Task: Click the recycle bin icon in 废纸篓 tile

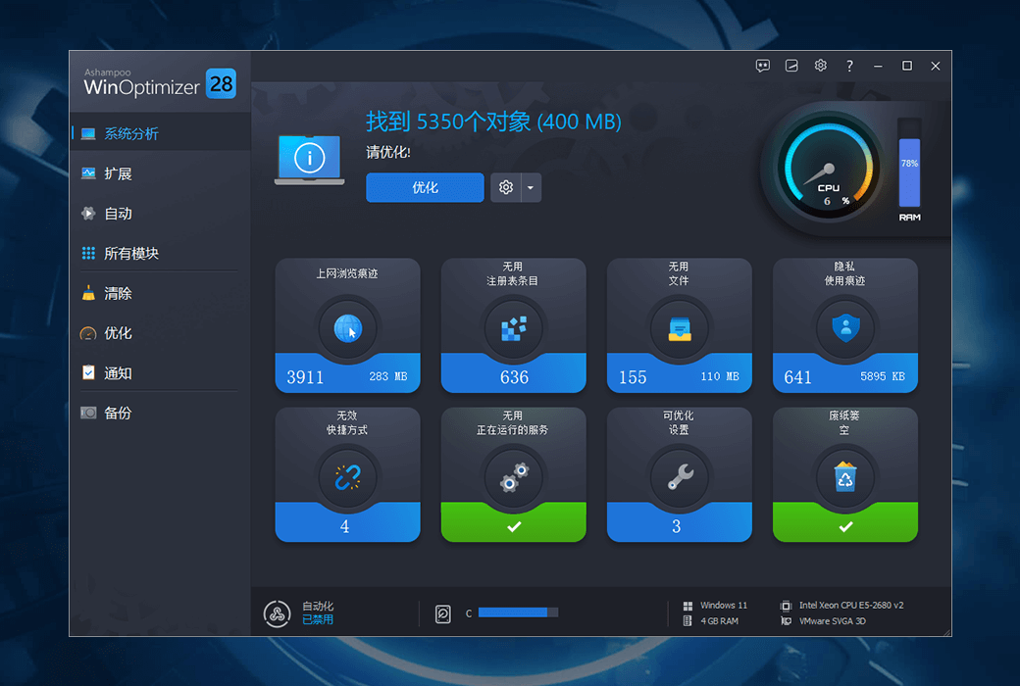Action: 845,476
